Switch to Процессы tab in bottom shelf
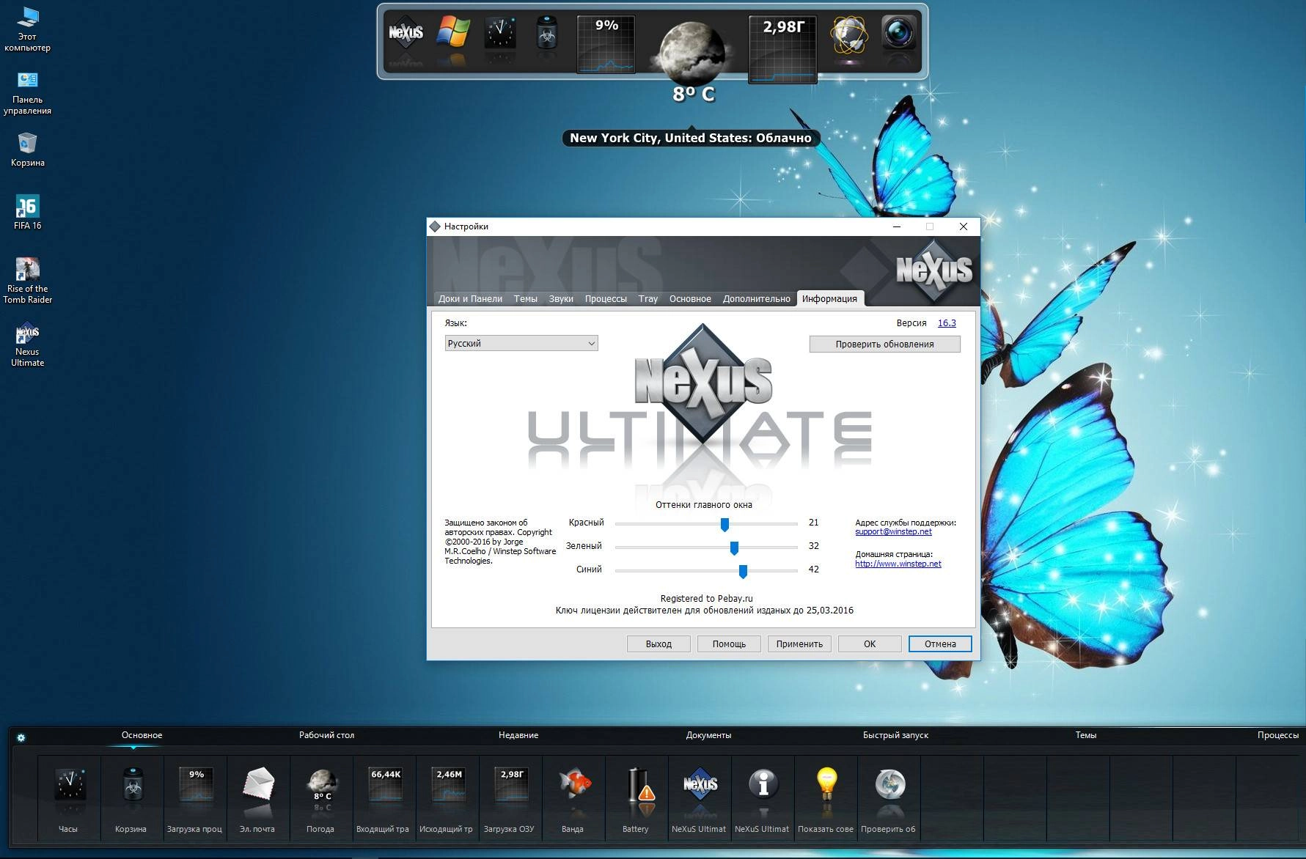 (x=1277, y=735)
